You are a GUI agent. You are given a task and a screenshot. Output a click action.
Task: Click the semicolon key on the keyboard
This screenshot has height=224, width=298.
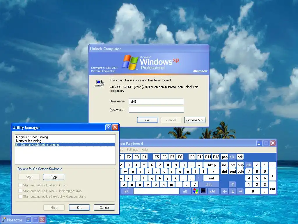191,178
